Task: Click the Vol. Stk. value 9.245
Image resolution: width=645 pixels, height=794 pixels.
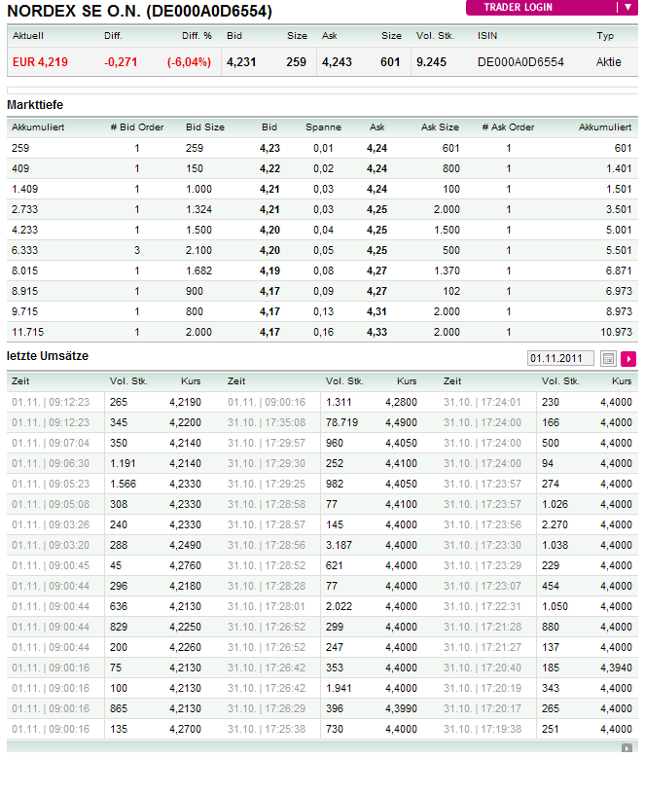Action: (x=431, y=62)
